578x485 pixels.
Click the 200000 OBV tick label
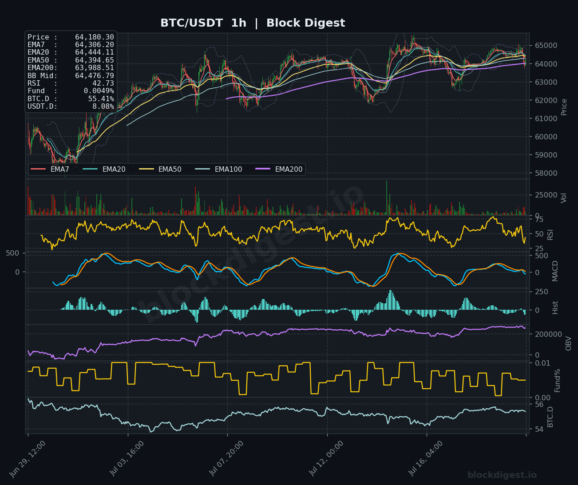point(548,334)
